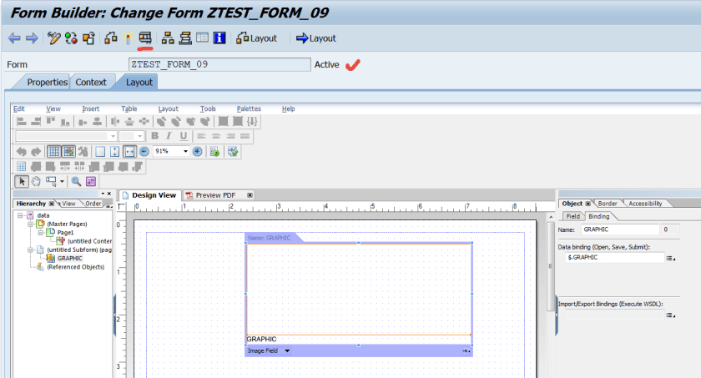The image size is (701, 378).
Task: Click the ABC spell check icon
Action: point(233,152)
